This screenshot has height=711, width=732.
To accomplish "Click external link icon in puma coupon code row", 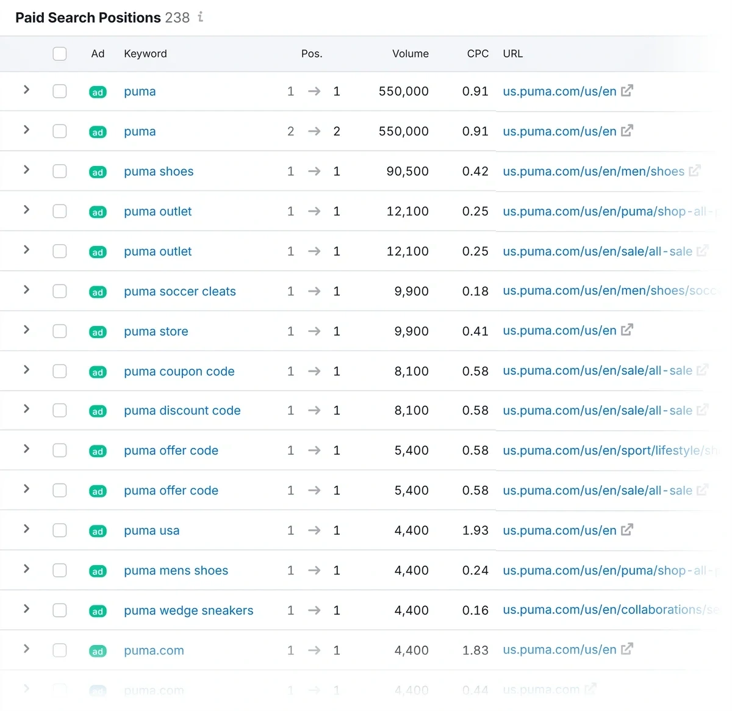I will pos(702,370).
